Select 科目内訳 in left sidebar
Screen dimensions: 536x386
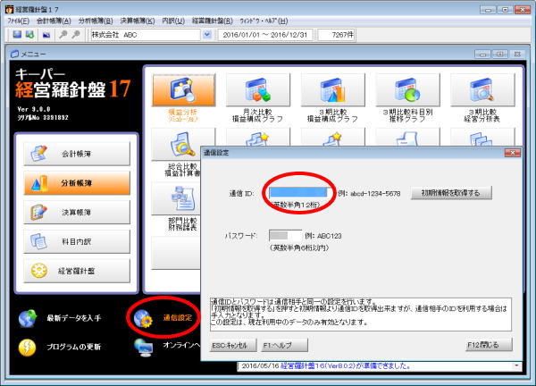[x=77, y=242]
